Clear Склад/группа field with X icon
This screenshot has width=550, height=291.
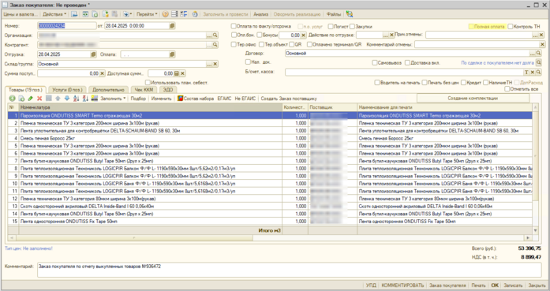[215, 64]
